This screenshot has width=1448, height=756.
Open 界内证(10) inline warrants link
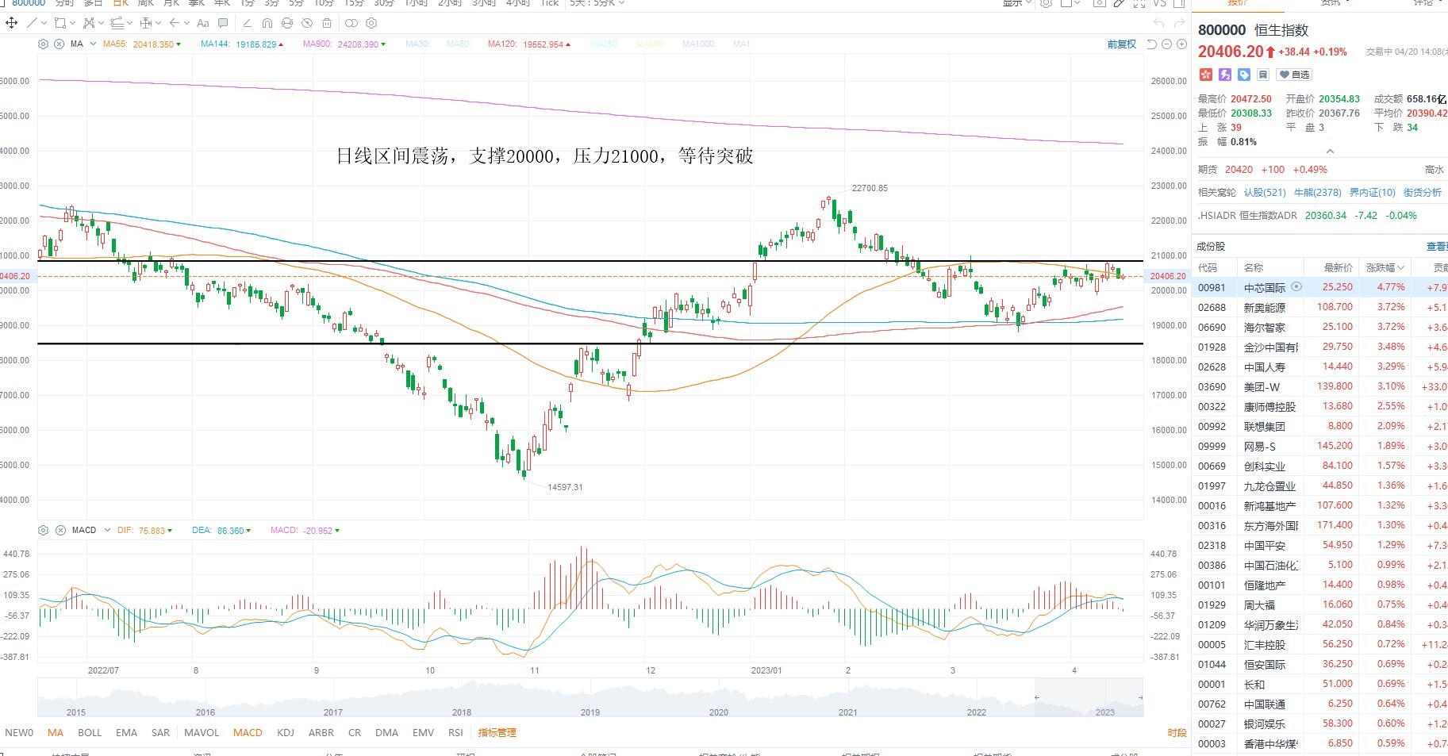[x=1373, y=193]
